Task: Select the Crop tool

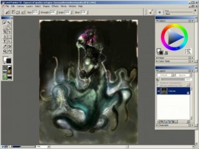Action: click(5, 32)
